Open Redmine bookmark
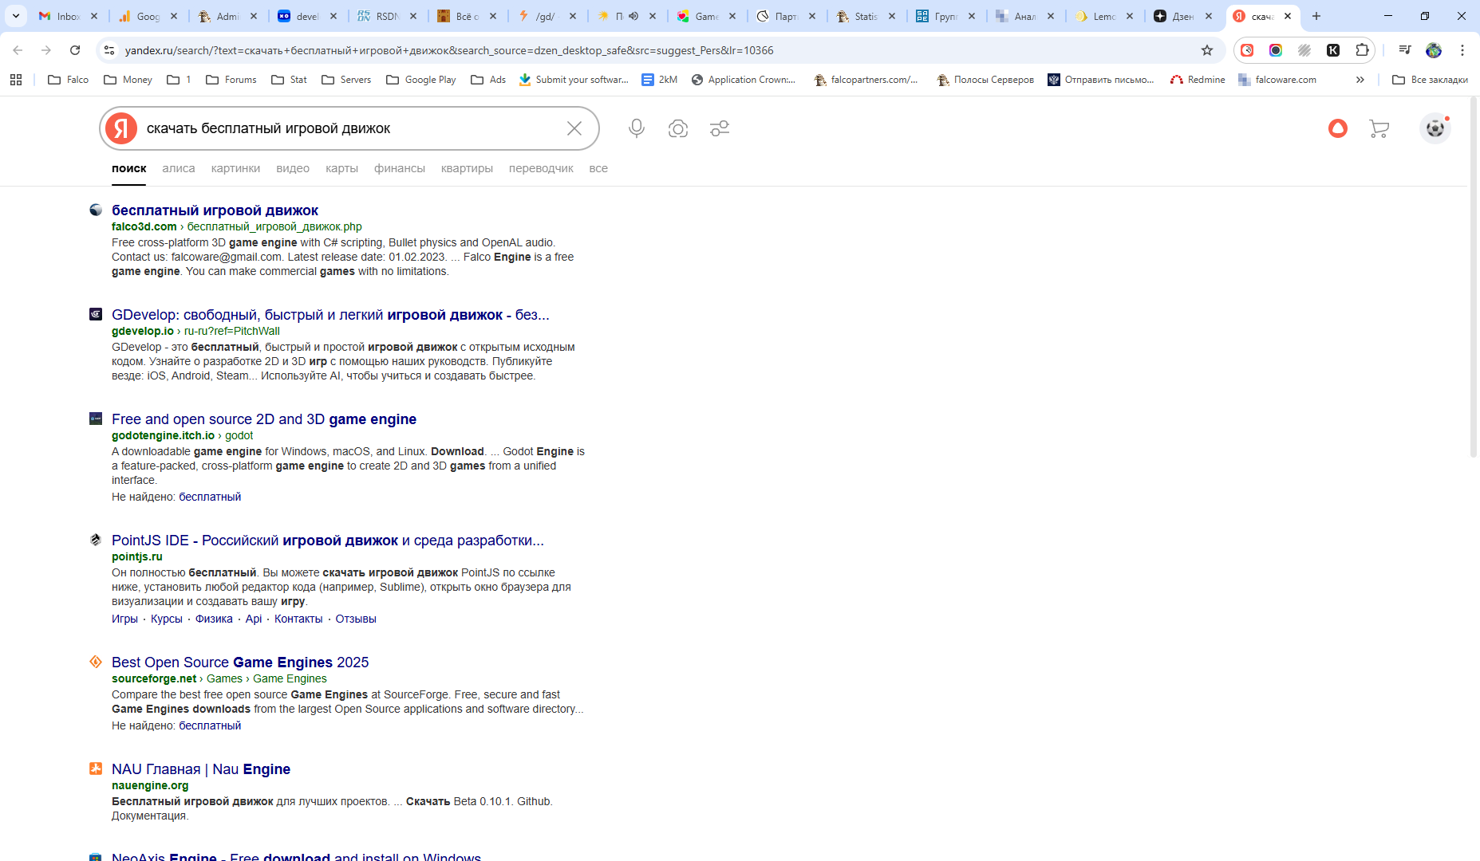The image size is (1480, 861). (x=1198, y=80)
